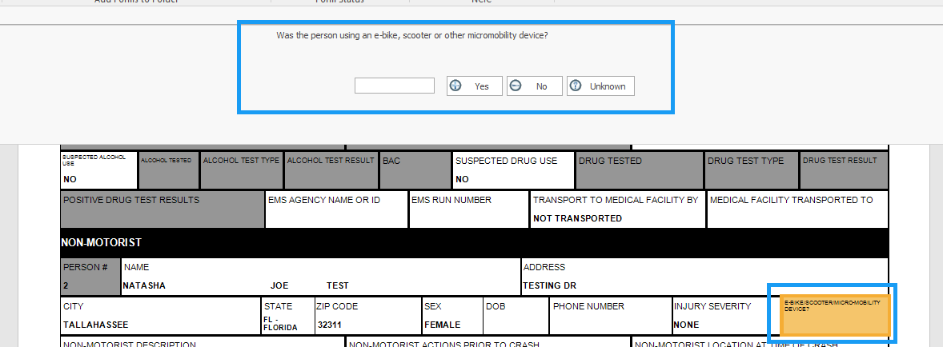Click the State field showing FL - FLORIDA
The image size is (943, 347).
[x=287, y=316]
